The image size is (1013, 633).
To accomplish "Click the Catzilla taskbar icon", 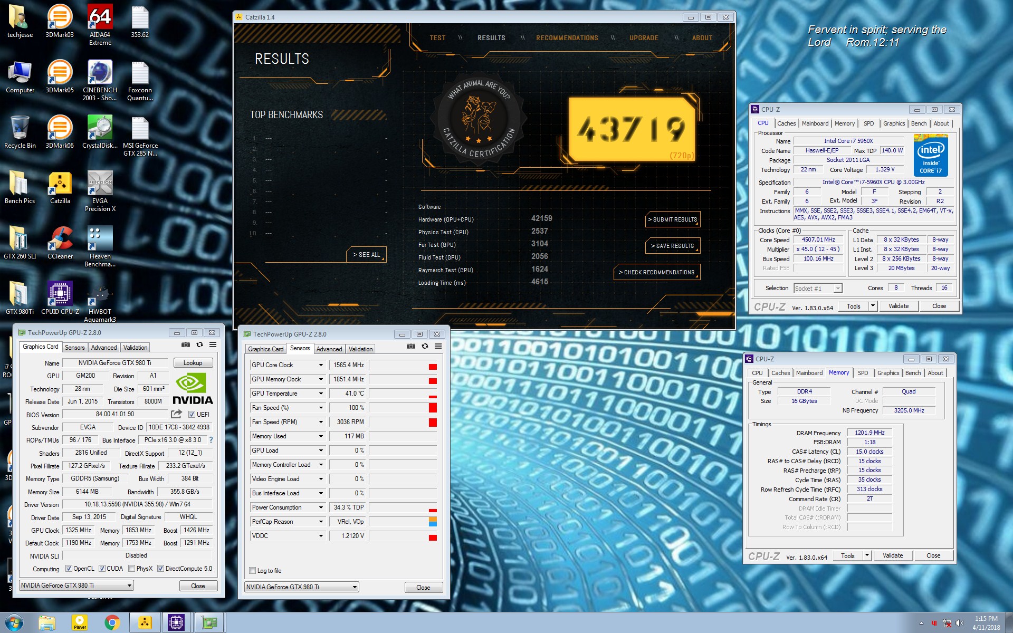I will 145,623.
